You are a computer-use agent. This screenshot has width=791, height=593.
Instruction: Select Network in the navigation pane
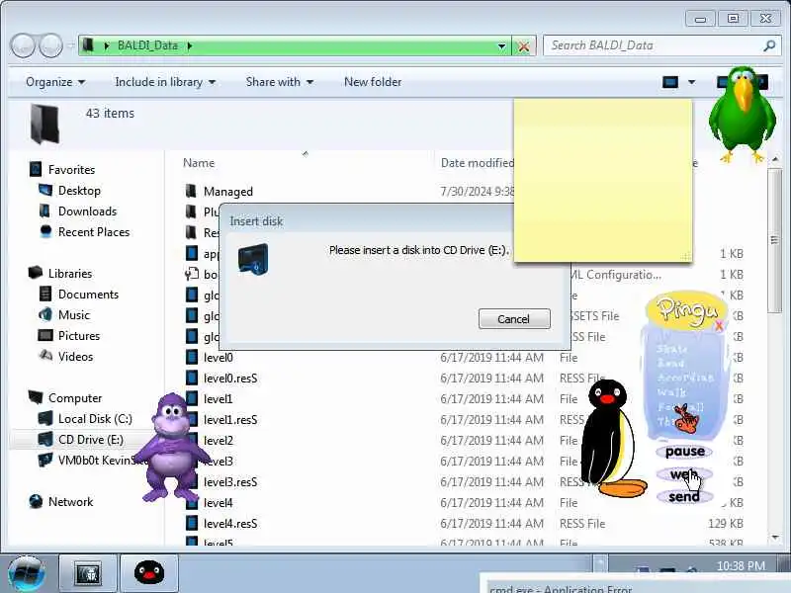coord(70,502)
